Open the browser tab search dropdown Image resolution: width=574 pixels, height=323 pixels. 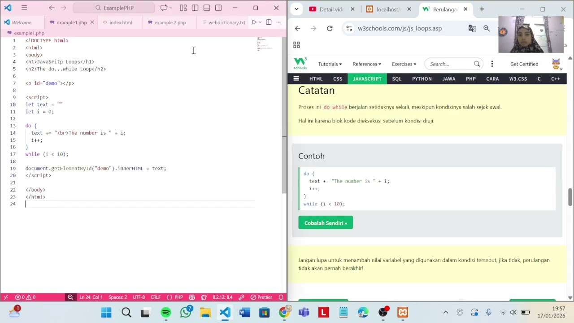(296, 9)
